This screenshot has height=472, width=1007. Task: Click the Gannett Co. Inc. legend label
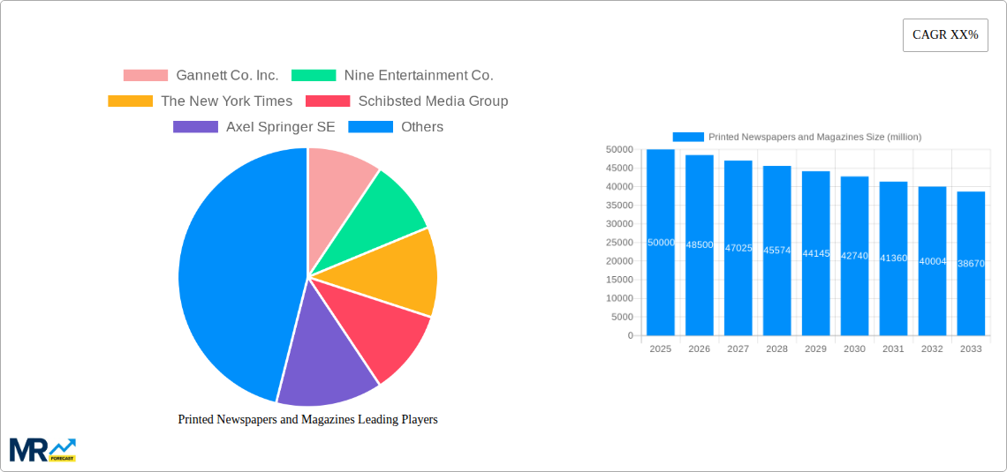click(227, 76)
